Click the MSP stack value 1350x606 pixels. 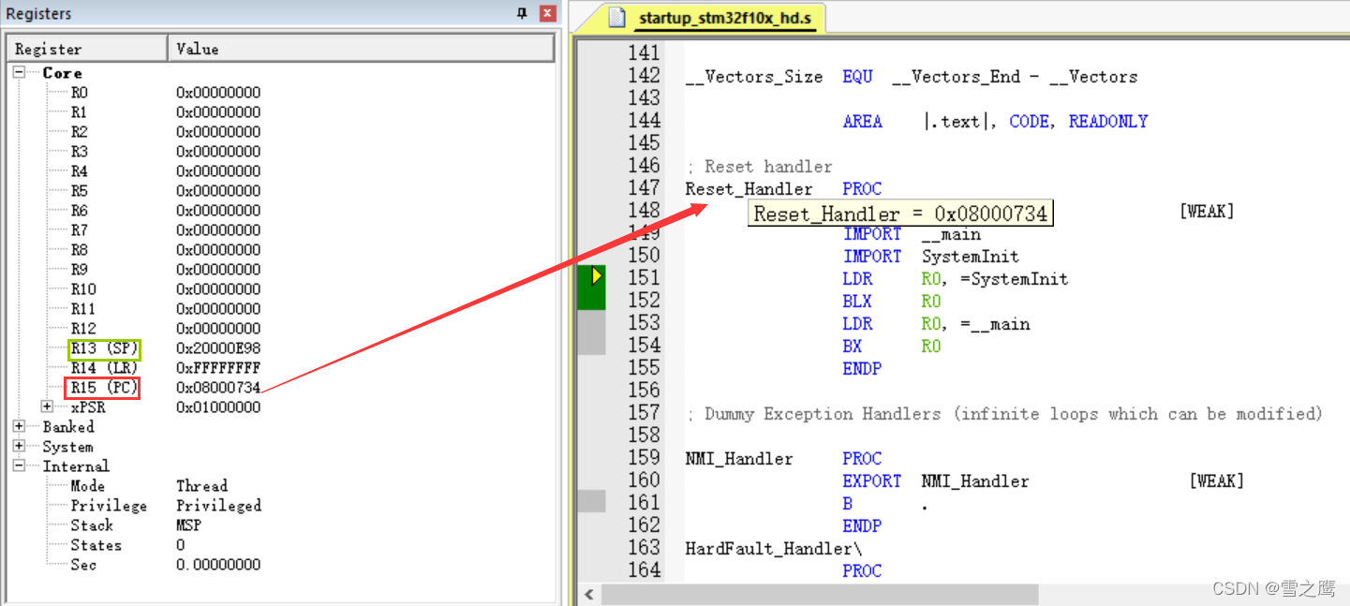click(189, 525)
